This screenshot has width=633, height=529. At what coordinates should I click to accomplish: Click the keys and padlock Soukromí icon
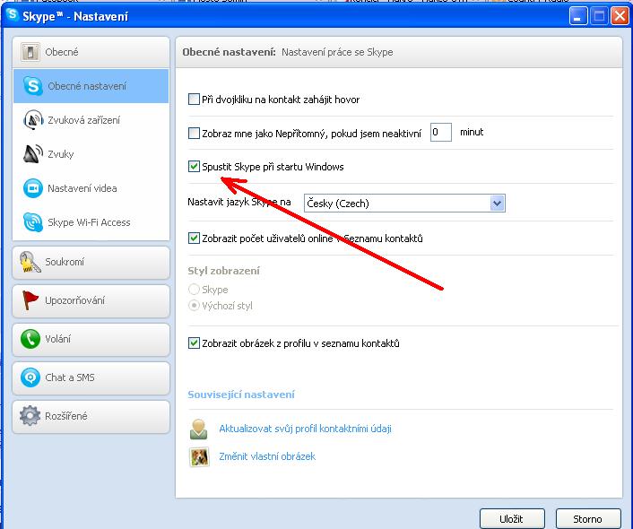[30, 262]
